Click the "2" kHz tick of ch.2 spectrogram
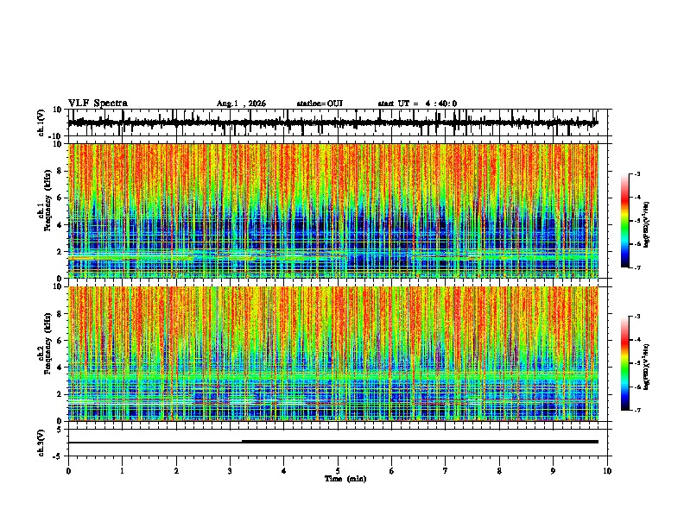 (x=60, y=394)
